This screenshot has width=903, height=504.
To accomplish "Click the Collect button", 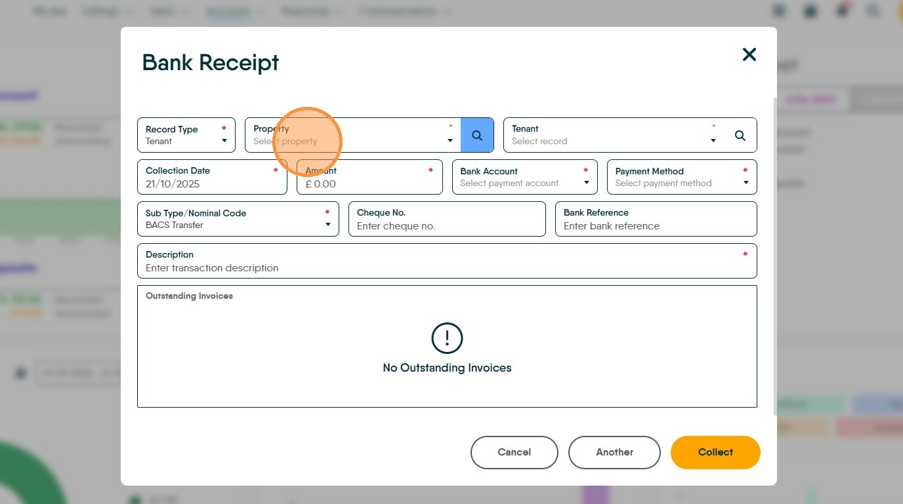I will click(x=715, y=452).
